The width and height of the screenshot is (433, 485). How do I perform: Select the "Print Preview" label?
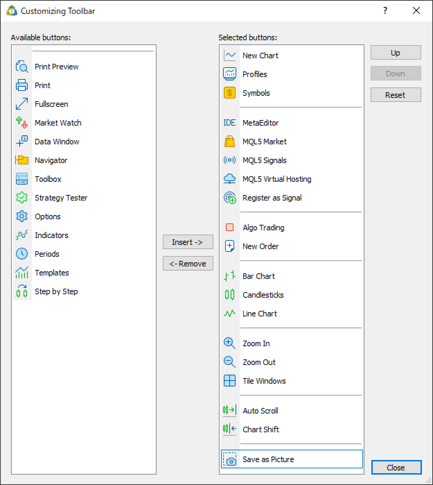pos(57,67)
